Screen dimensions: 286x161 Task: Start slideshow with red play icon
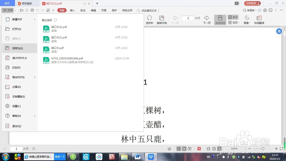click(199, 149)
